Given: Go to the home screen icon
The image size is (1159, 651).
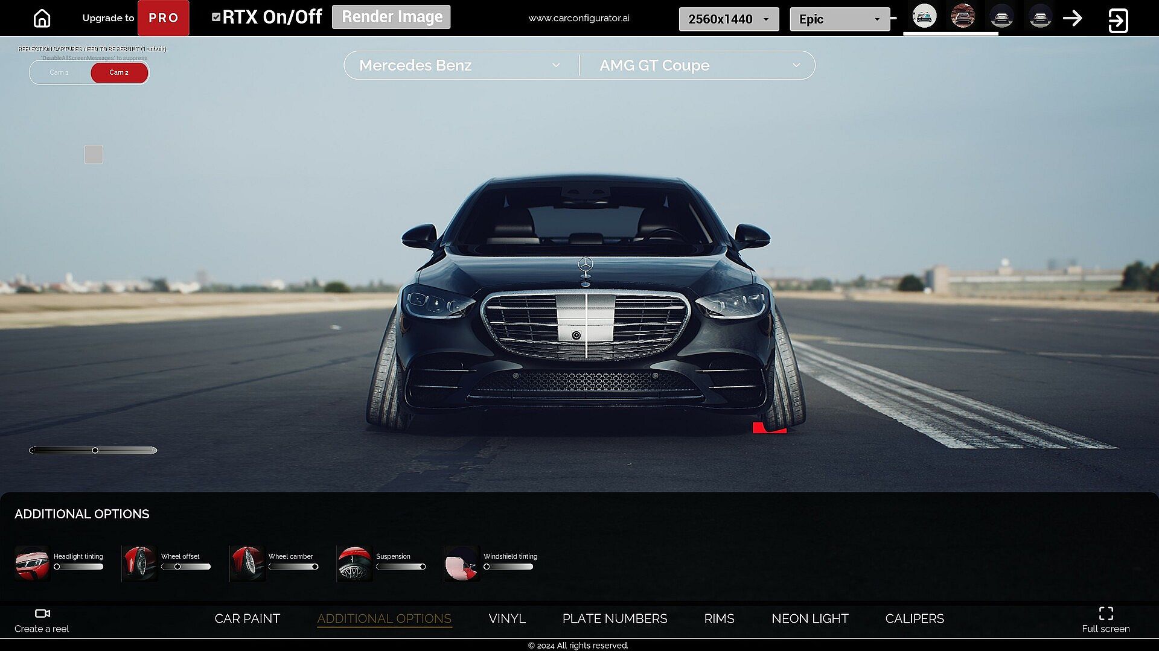Looking at the screenshot, I should pyautogui.click(x=42, y=18).
